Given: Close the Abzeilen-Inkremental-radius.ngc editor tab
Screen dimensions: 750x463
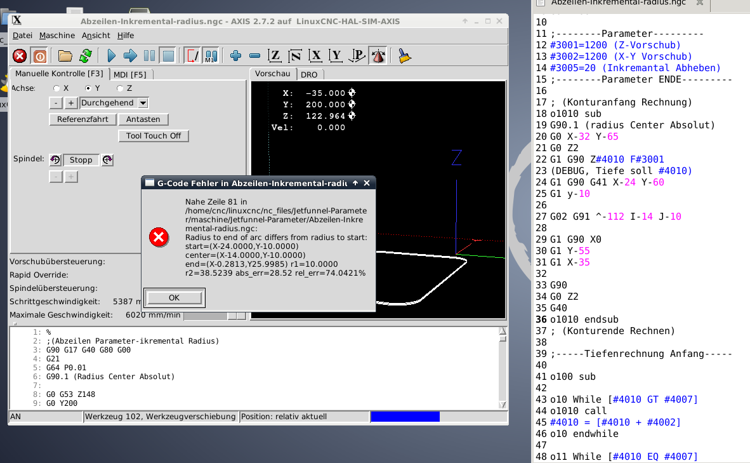Looking at the screenshot, I should (x=700, y=3).
